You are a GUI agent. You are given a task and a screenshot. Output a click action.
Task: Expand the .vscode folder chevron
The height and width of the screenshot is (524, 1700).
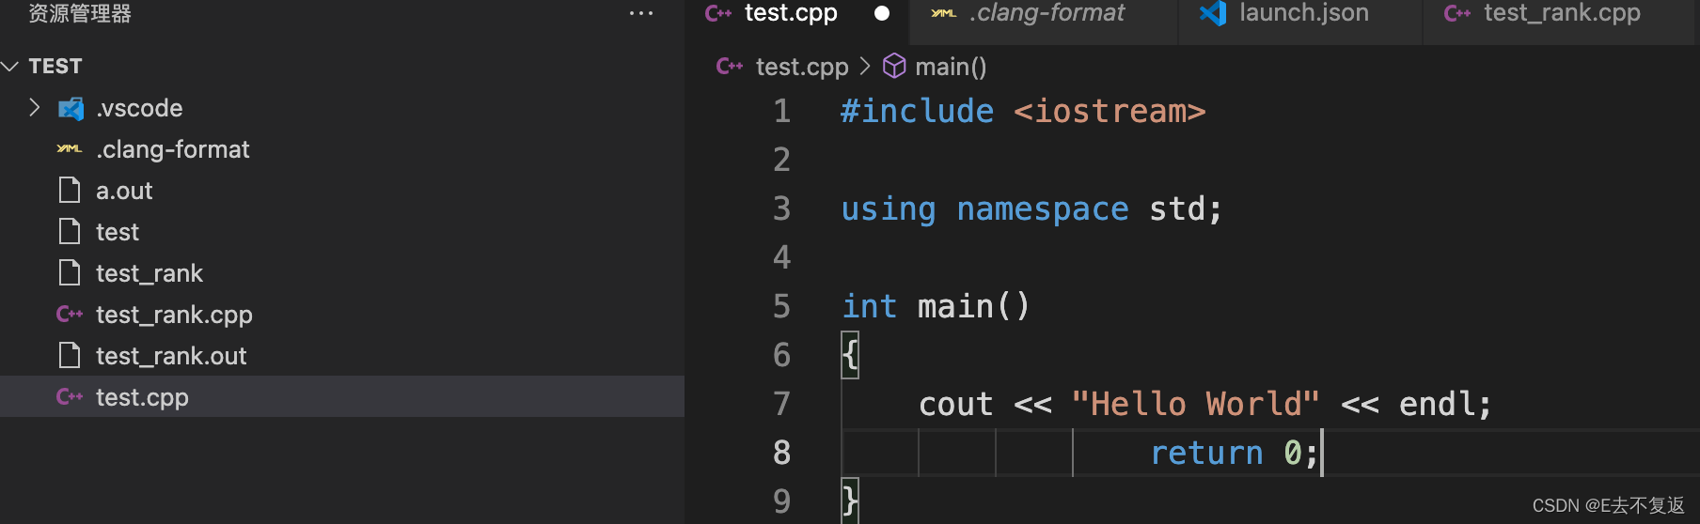click(x=35, y=108)
